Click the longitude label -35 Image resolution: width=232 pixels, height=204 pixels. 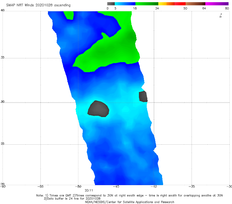point(192,186)
